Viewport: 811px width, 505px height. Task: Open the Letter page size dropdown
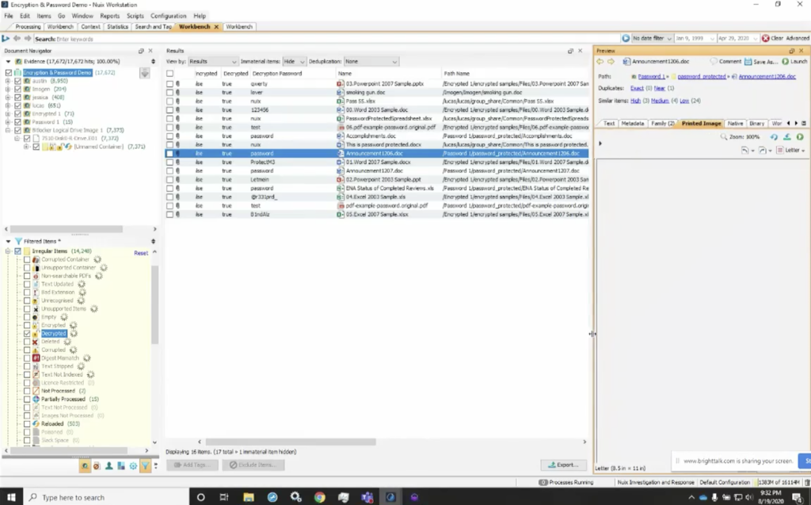[x=791, y=150]
